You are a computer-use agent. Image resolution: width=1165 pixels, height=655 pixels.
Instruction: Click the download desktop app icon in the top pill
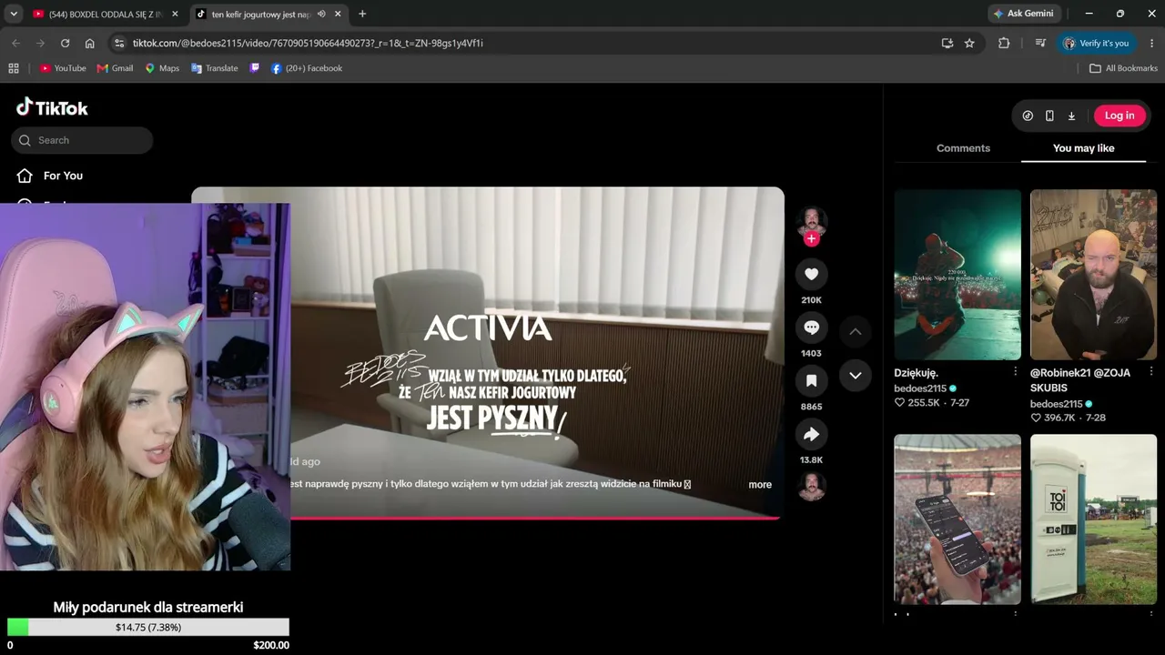(x=1071, y=116)
